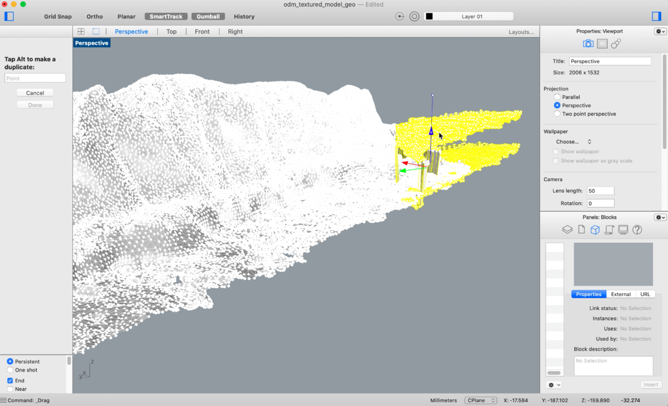668x406 pixels.
Task: Click the circle target icon in toolbar
Action: (x=414, y=17)
